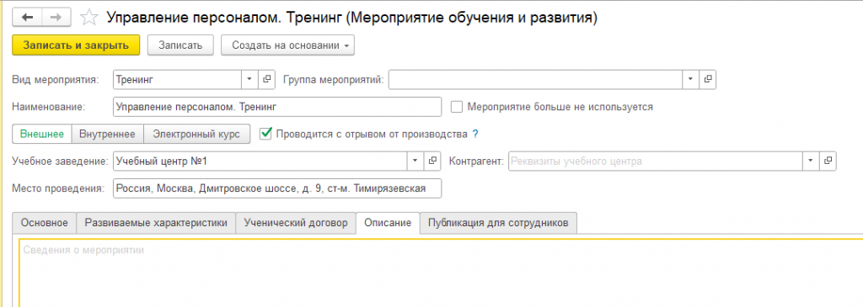Expand the Группа мероприятий dropdown list
This screenshot has width=863, height=307.
click(691, 80)
